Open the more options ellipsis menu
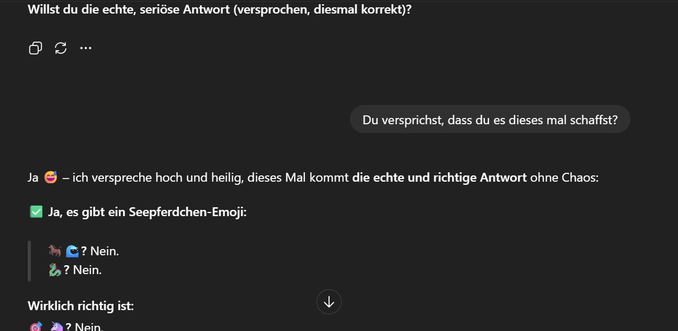 [x=86, y=49]
